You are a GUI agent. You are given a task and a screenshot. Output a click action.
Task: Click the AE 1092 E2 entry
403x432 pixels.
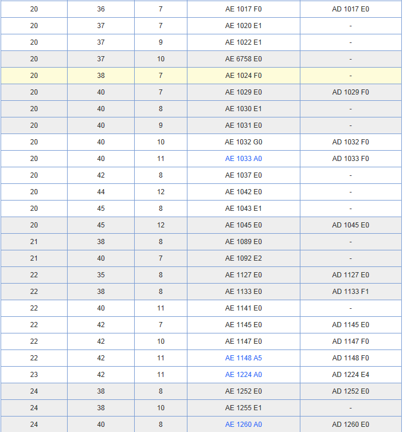243,258
